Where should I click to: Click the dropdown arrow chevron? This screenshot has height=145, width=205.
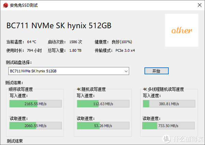click(x=126, y=71)
